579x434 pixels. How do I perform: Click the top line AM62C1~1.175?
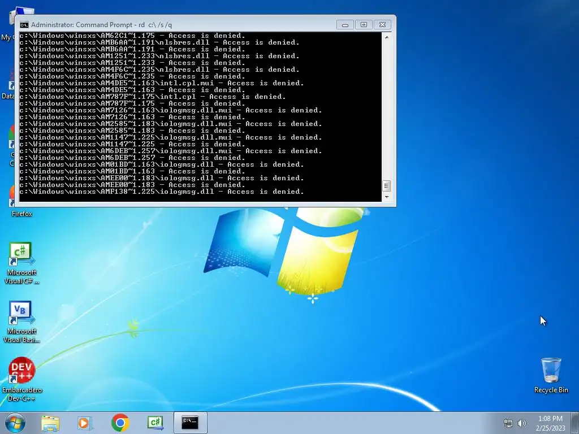tap(132, 36)
